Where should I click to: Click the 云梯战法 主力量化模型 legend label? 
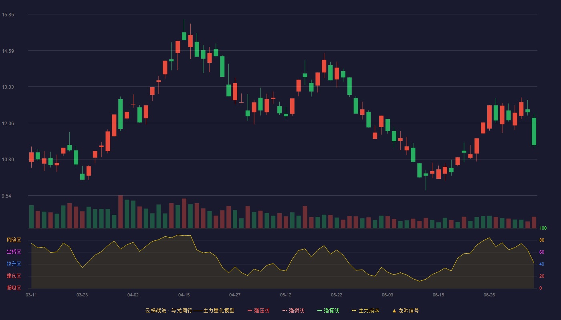coord(190,310)
